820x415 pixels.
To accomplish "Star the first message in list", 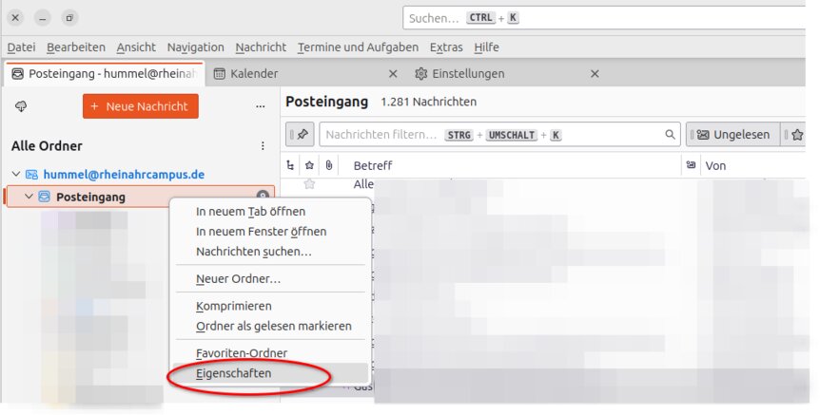I will point(309,183).
